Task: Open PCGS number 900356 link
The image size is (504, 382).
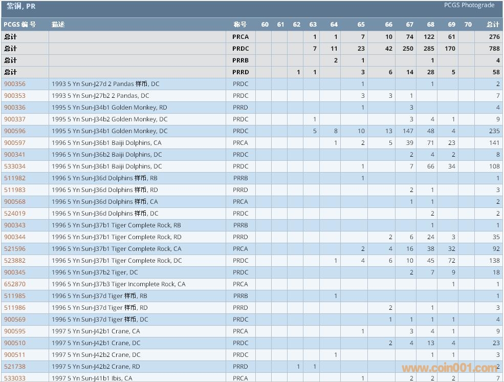Action: pos(15,84)
